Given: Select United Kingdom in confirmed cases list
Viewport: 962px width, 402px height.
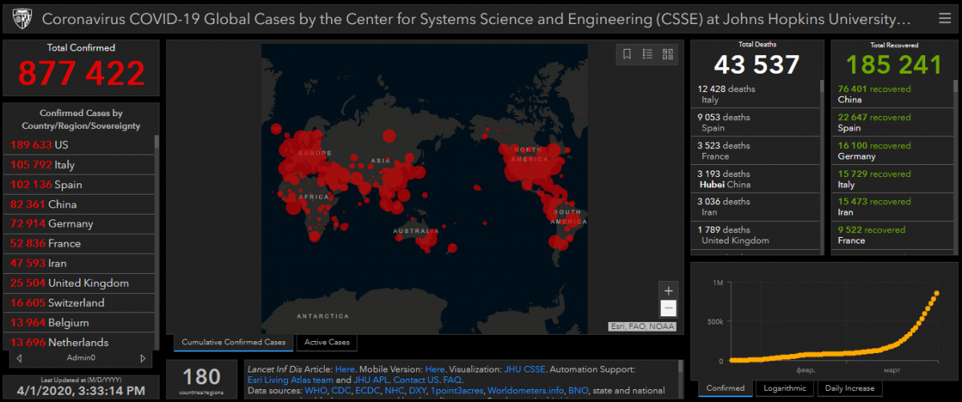Looking at the screenshot, I should 79,283.
